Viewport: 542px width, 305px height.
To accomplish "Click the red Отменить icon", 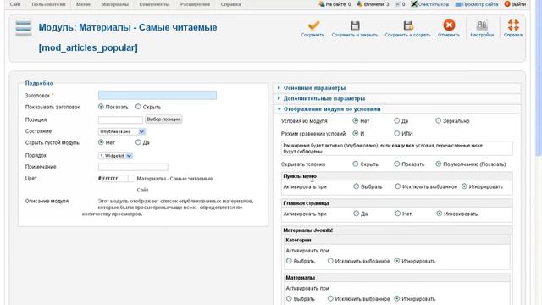I will point(449,25).
